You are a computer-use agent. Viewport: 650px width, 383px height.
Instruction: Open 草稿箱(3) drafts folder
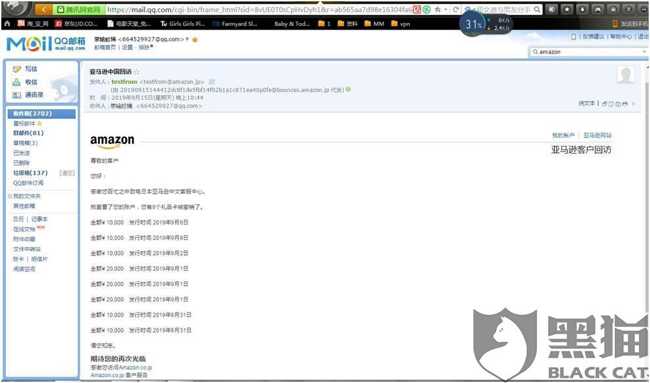pos(25,143)
